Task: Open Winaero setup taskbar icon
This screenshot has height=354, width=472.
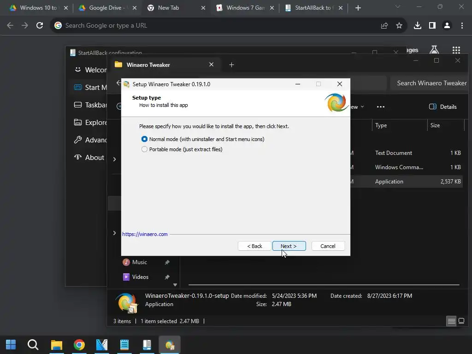Action: click(x=170, y=345)
